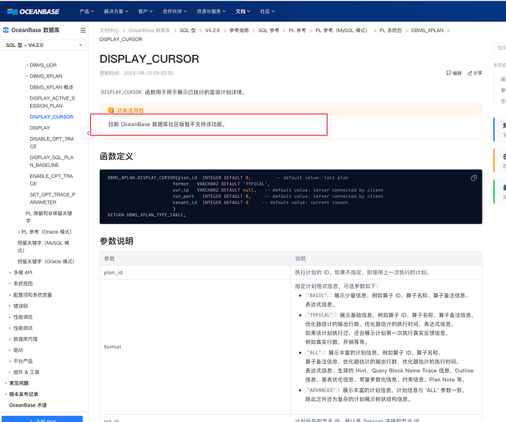Click the search input field
The image size is (506, 422).
point(499,48)
